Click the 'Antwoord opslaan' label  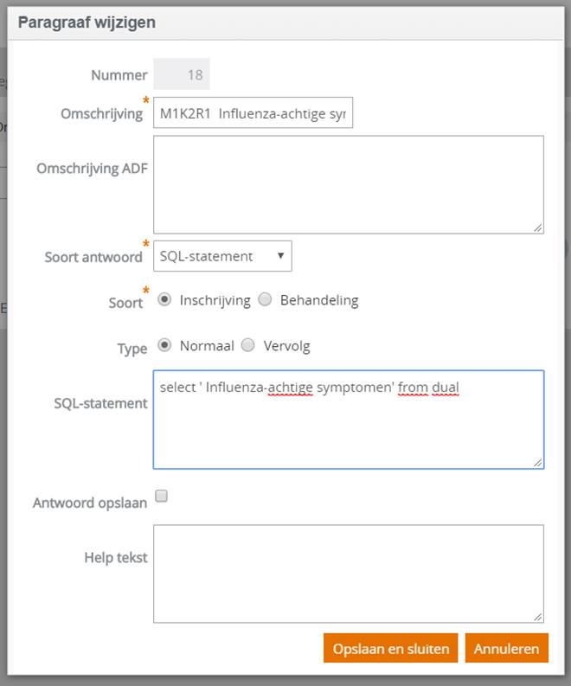pos(90,503)
